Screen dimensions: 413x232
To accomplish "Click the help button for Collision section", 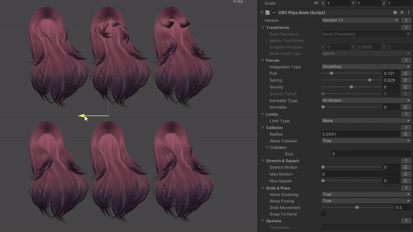I will coord(406,127).
